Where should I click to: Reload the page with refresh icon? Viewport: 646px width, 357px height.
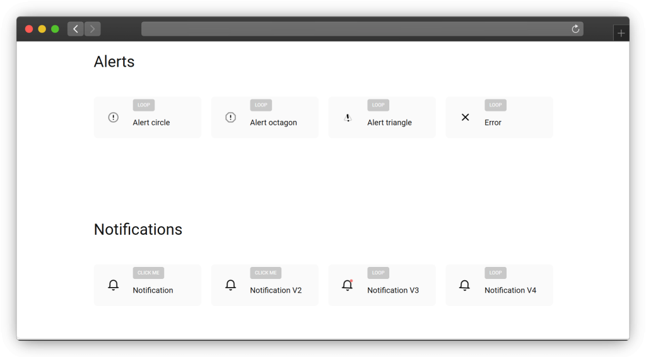tap(575, 29)
